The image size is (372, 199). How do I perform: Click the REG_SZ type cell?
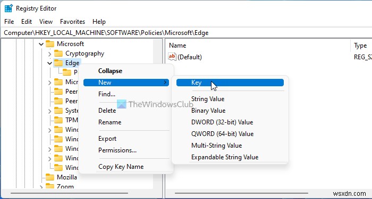coord(363,57)
